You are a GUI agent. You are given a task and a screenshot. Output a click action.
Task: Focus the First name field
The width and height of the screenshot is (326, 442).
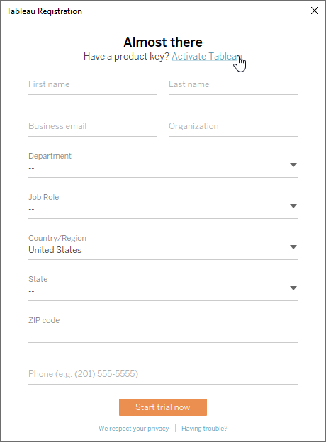93,86
